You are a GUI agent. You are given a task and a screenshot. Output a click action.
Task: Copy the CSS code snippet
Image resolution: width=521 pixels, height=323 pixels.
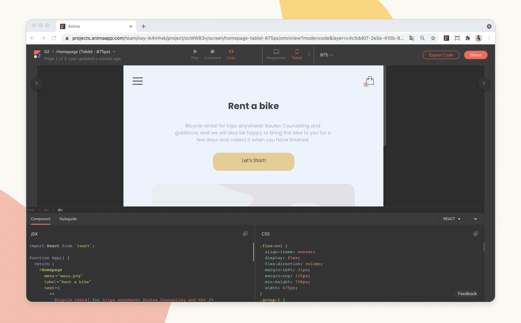476,234
